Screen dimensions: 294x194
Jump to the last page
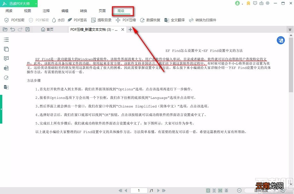[164, 191]
